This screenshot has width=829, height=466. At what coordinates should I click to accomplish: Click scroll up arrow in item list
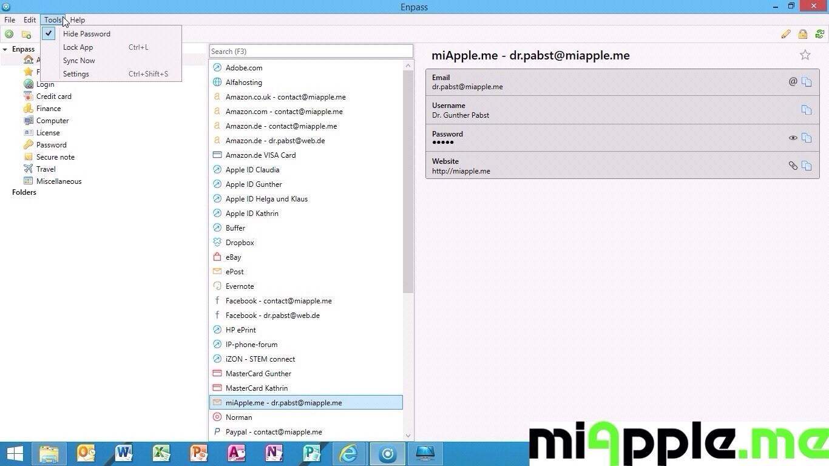click(x=408, y=66)
